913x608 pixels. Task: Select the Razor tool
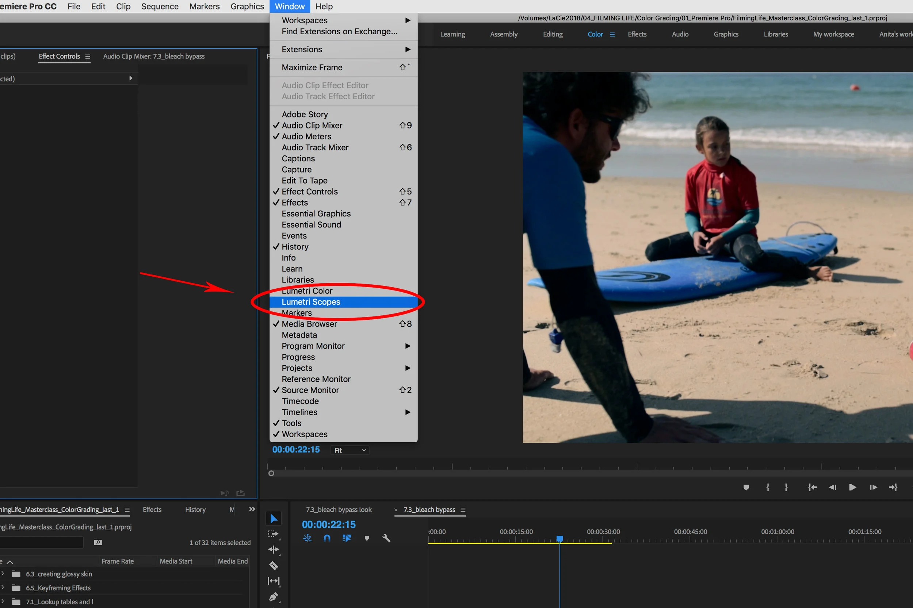coord(273,565)
